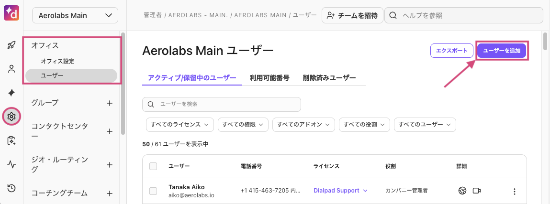Open the analytics pulse icon in sidebar
Viewport: 550px width, 204px height.
tap(11, 164)
